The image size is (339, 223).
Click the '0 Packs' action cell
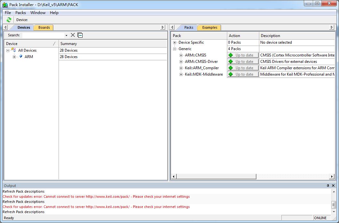tap(234, 42)
